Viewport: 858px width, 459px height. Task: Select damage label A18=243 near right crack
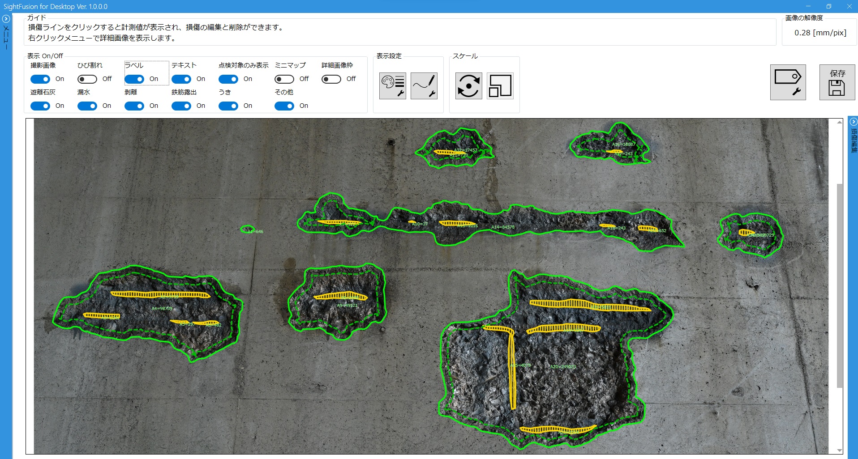(x=616, y=228)
